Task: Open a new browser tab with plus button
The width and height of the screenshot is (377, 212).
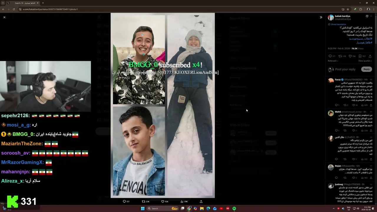Action: (43, 3)
